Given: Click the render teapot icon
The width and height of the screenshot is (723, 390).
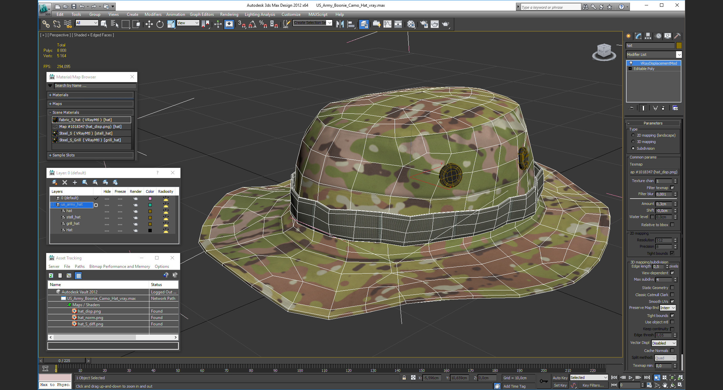Looking at the screenshot, I should (446, 24).
